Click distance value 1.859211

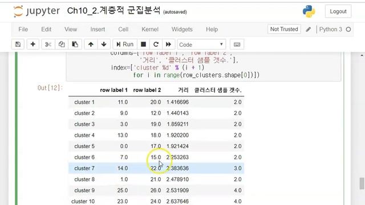[x=177, y=124]
